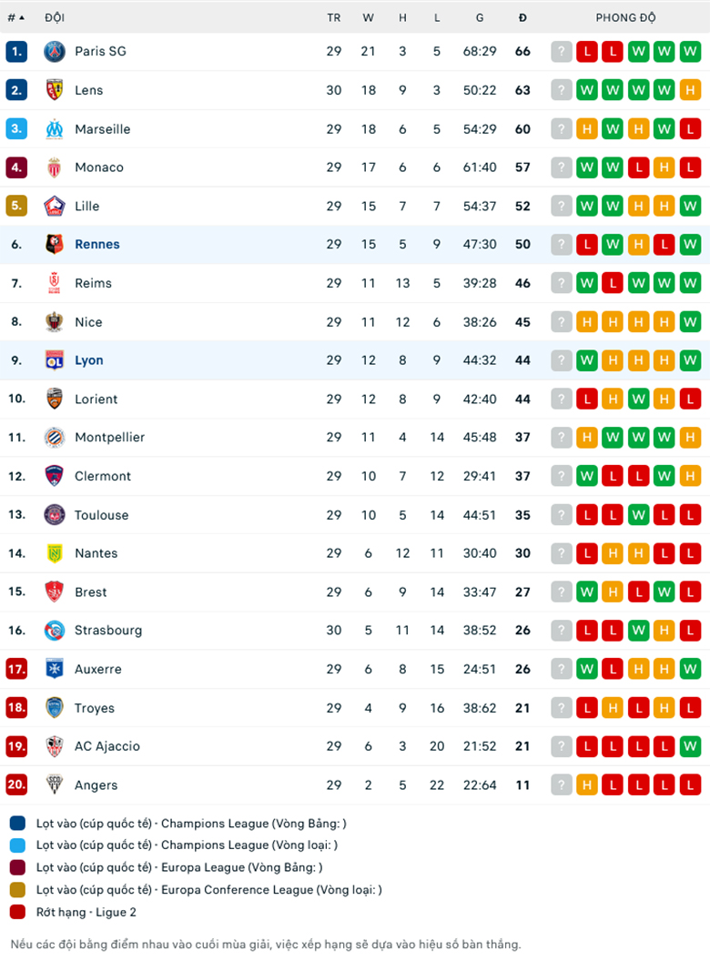Select the Lens team logo
The height and width of the screenshot is (961, 710).
pyautogui.click(x=53, y=90)
